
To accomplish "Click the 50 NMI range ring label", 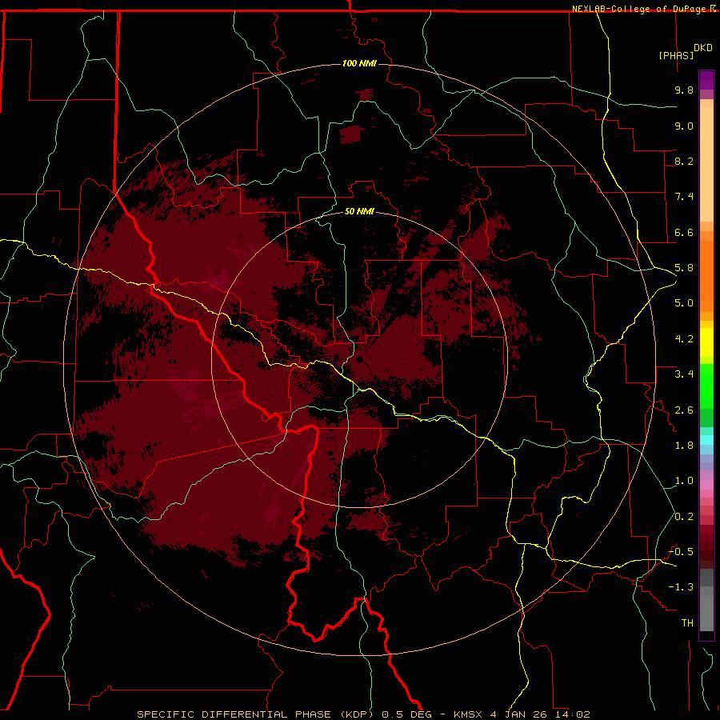I will click(359, 212).
